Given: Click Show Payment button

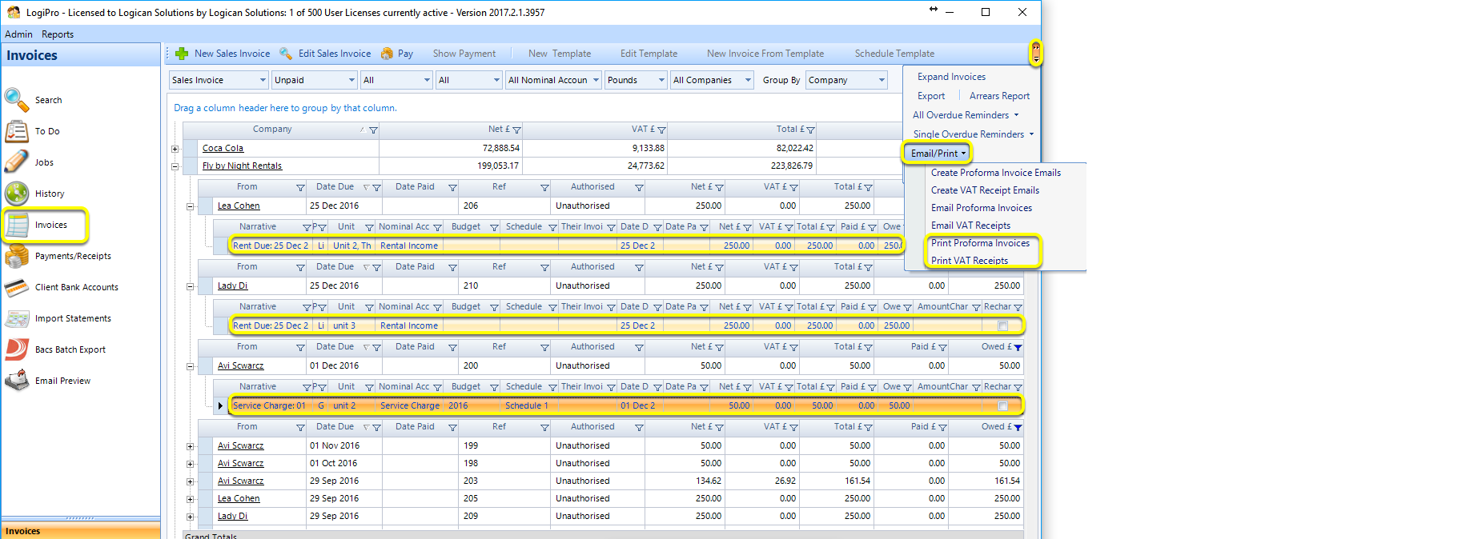Looking at the screenshot, I should tap(464, 54).
